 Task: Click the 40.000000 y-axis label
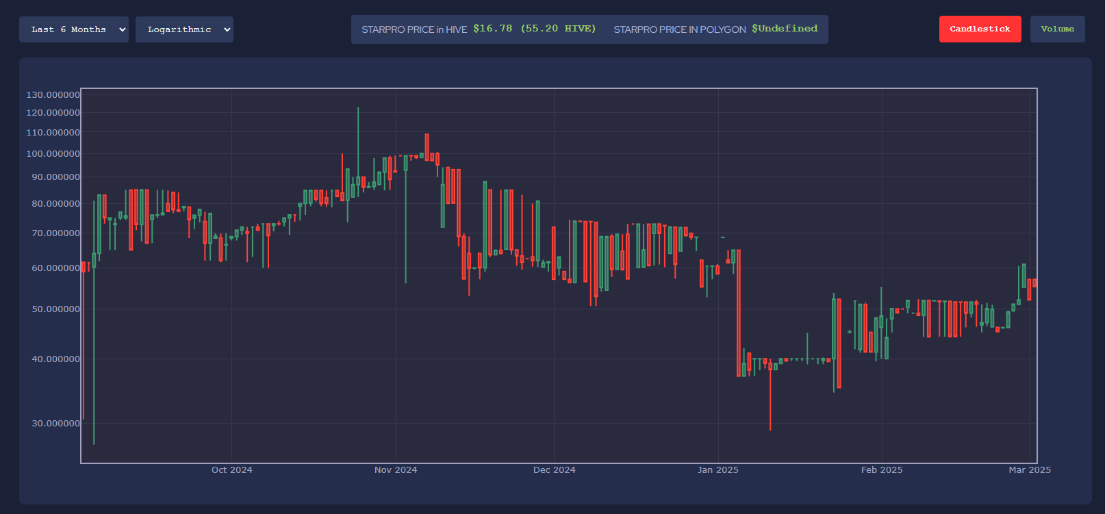55,359
